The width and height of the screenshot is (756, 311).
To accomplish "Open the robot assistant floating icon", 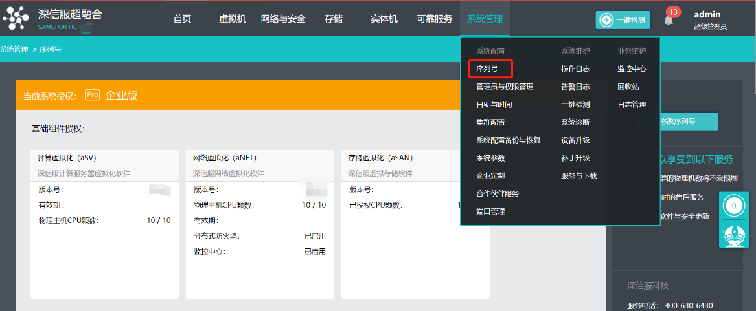I will tap(733, 233).
